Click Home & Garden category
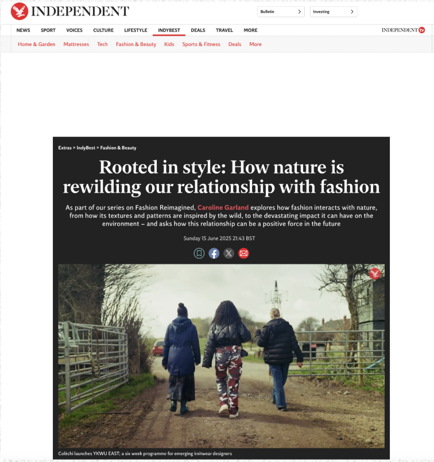The width and height of the screenshot is (434, 462). pos(37,44)
